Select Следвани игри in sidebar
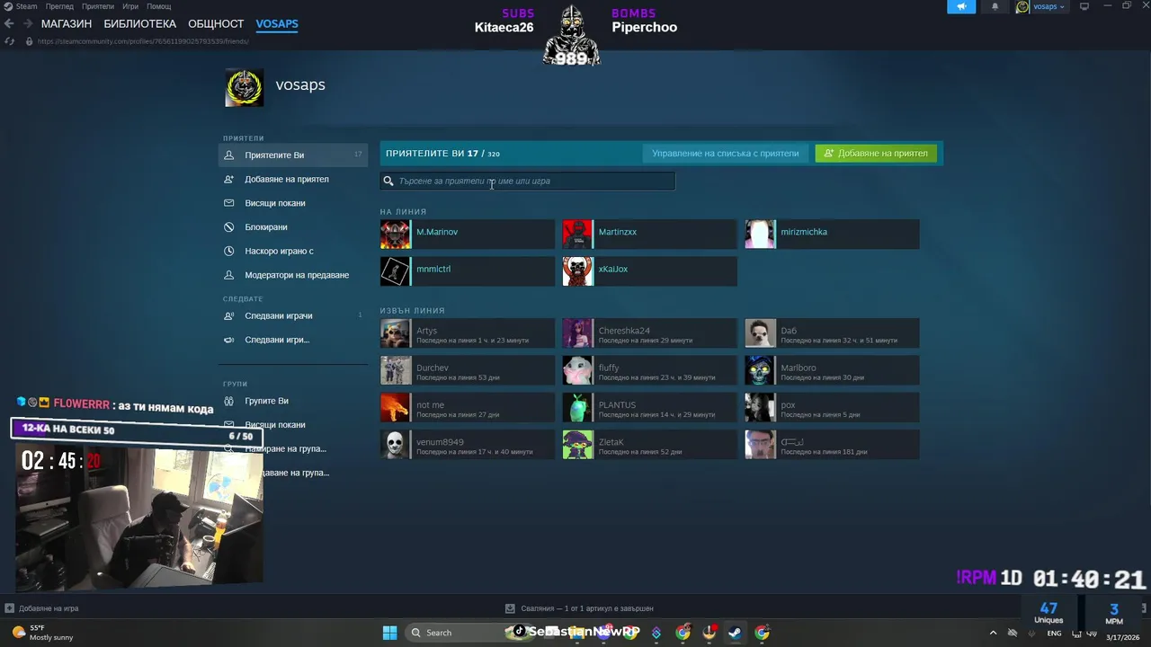The width and height of the screenshot is (1151, 647). coord(292,340)
